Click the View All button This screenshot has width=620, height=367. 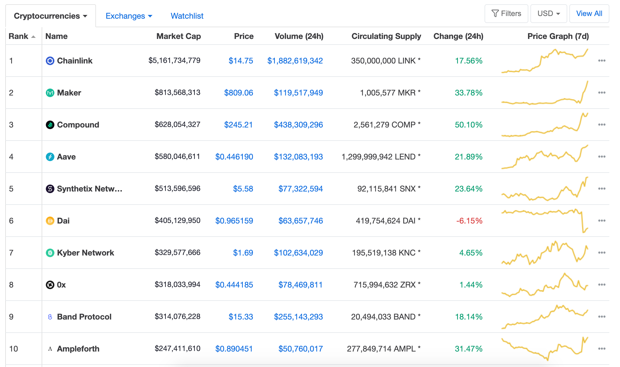(589, 13)
